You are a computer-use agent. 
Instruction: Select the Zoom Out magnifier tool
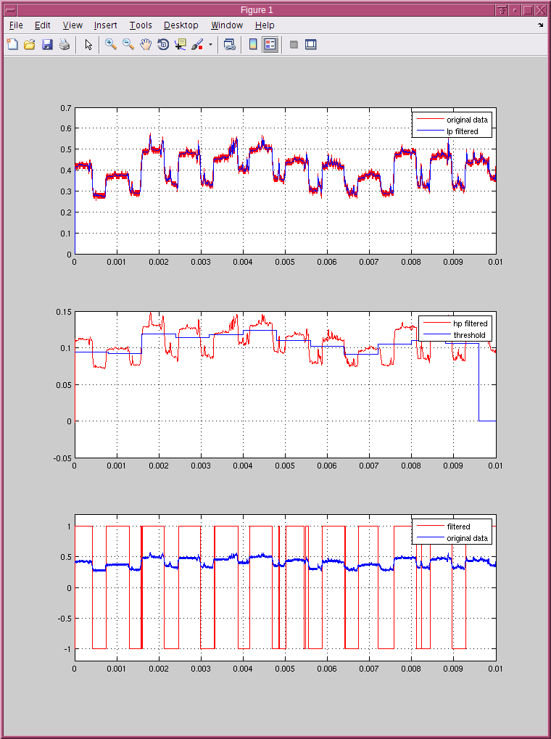[128, 45]
